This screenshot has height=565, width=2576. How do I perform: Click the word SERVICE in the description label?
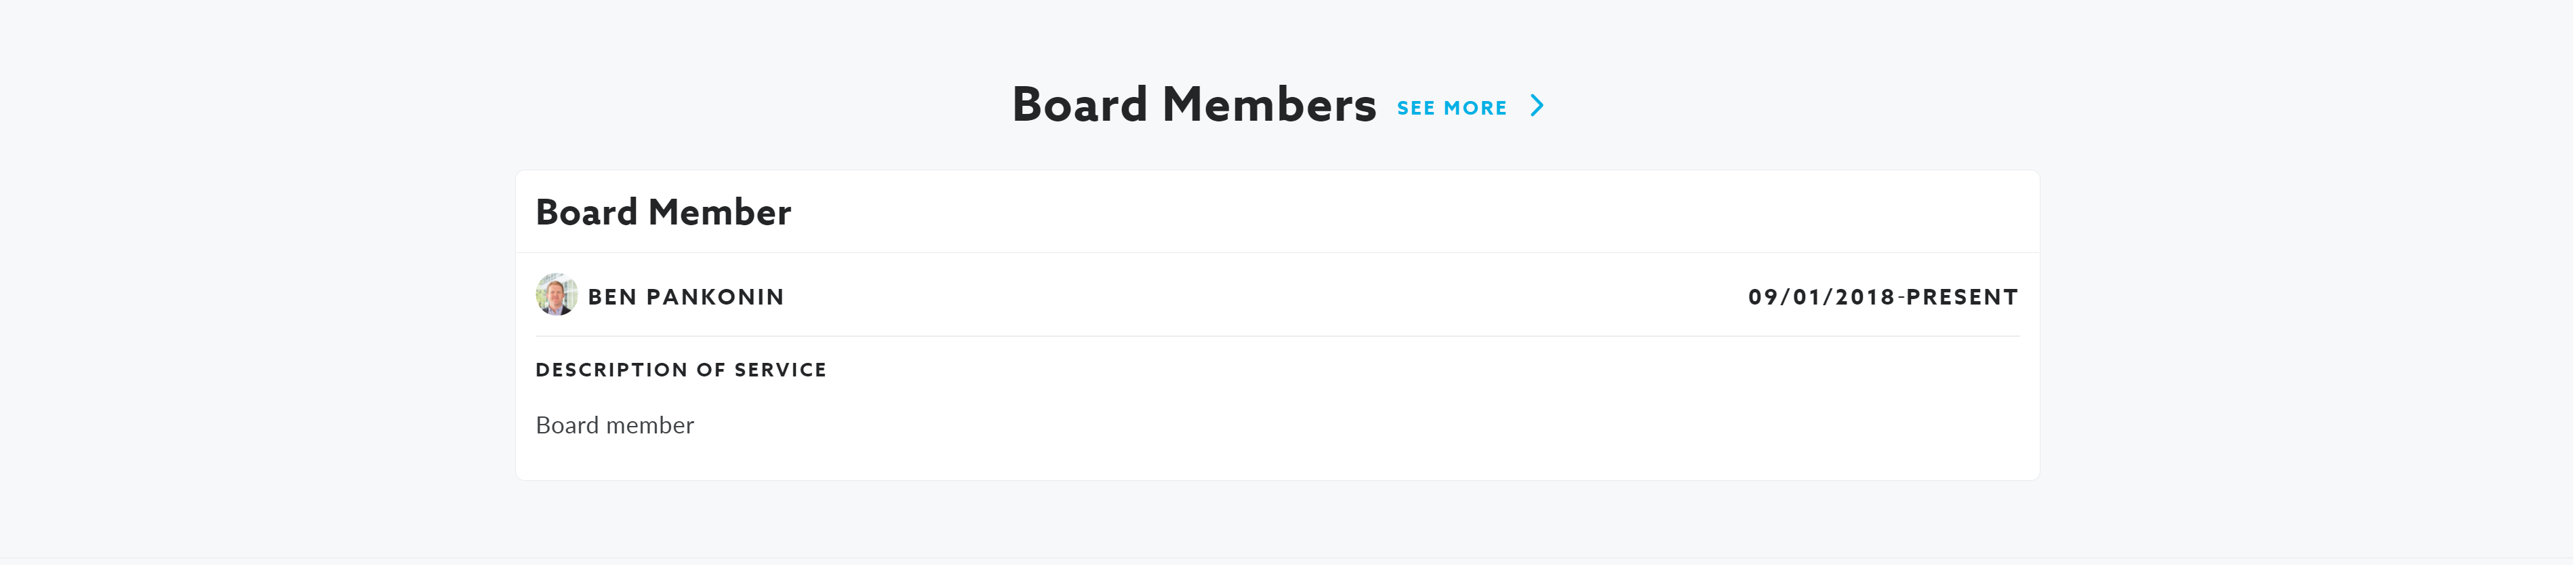click(780, 370)
